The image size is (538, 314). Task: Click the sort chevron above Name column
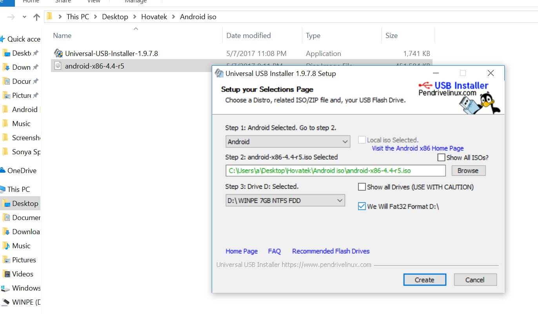[x=136, y=28]
